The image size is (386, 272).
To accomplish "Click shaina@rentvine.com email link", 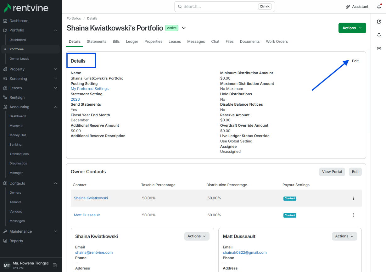I will 94,253.
